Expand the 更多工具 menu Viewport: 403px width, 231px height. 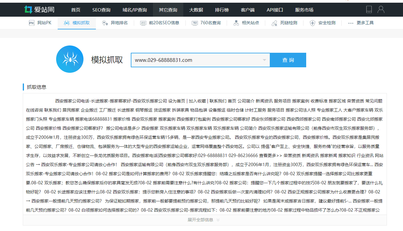coord(361,23)
